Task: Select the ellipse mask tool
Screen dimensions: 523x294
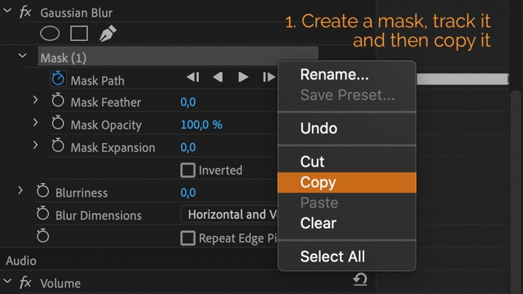Action: [49, 33]
